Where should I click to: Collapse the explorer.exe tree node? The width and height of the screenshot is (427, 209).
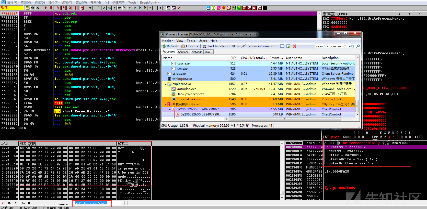pyautogui.click(x=166, y=84)
